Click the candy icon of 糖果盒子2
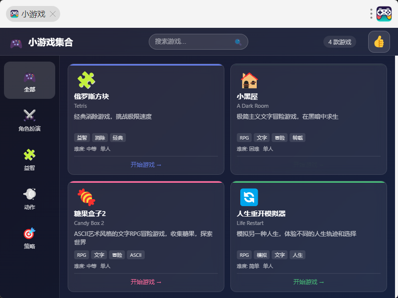This screenshot has height=298, width=398. (86, 197)
